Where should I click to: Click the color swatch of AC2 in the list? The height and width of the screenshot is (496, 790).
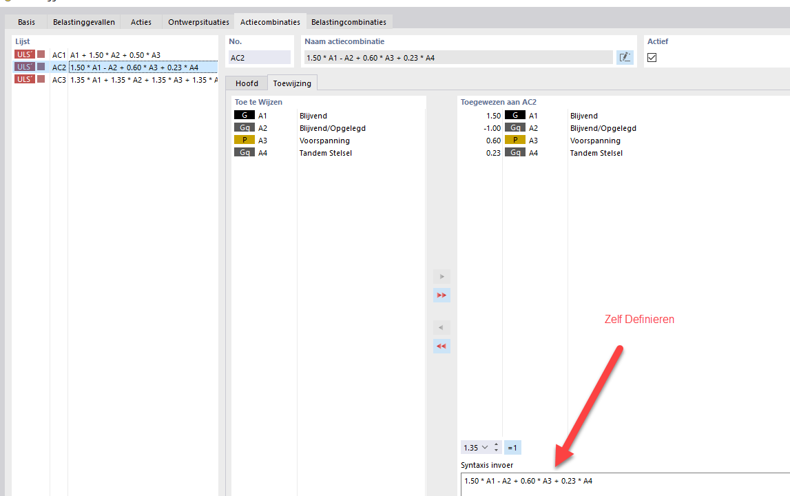point(41,67)
